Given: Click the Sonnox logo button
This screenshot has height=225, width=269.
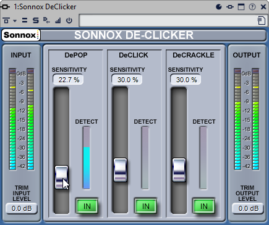Looking at the screenshot, I should point(21,35).
